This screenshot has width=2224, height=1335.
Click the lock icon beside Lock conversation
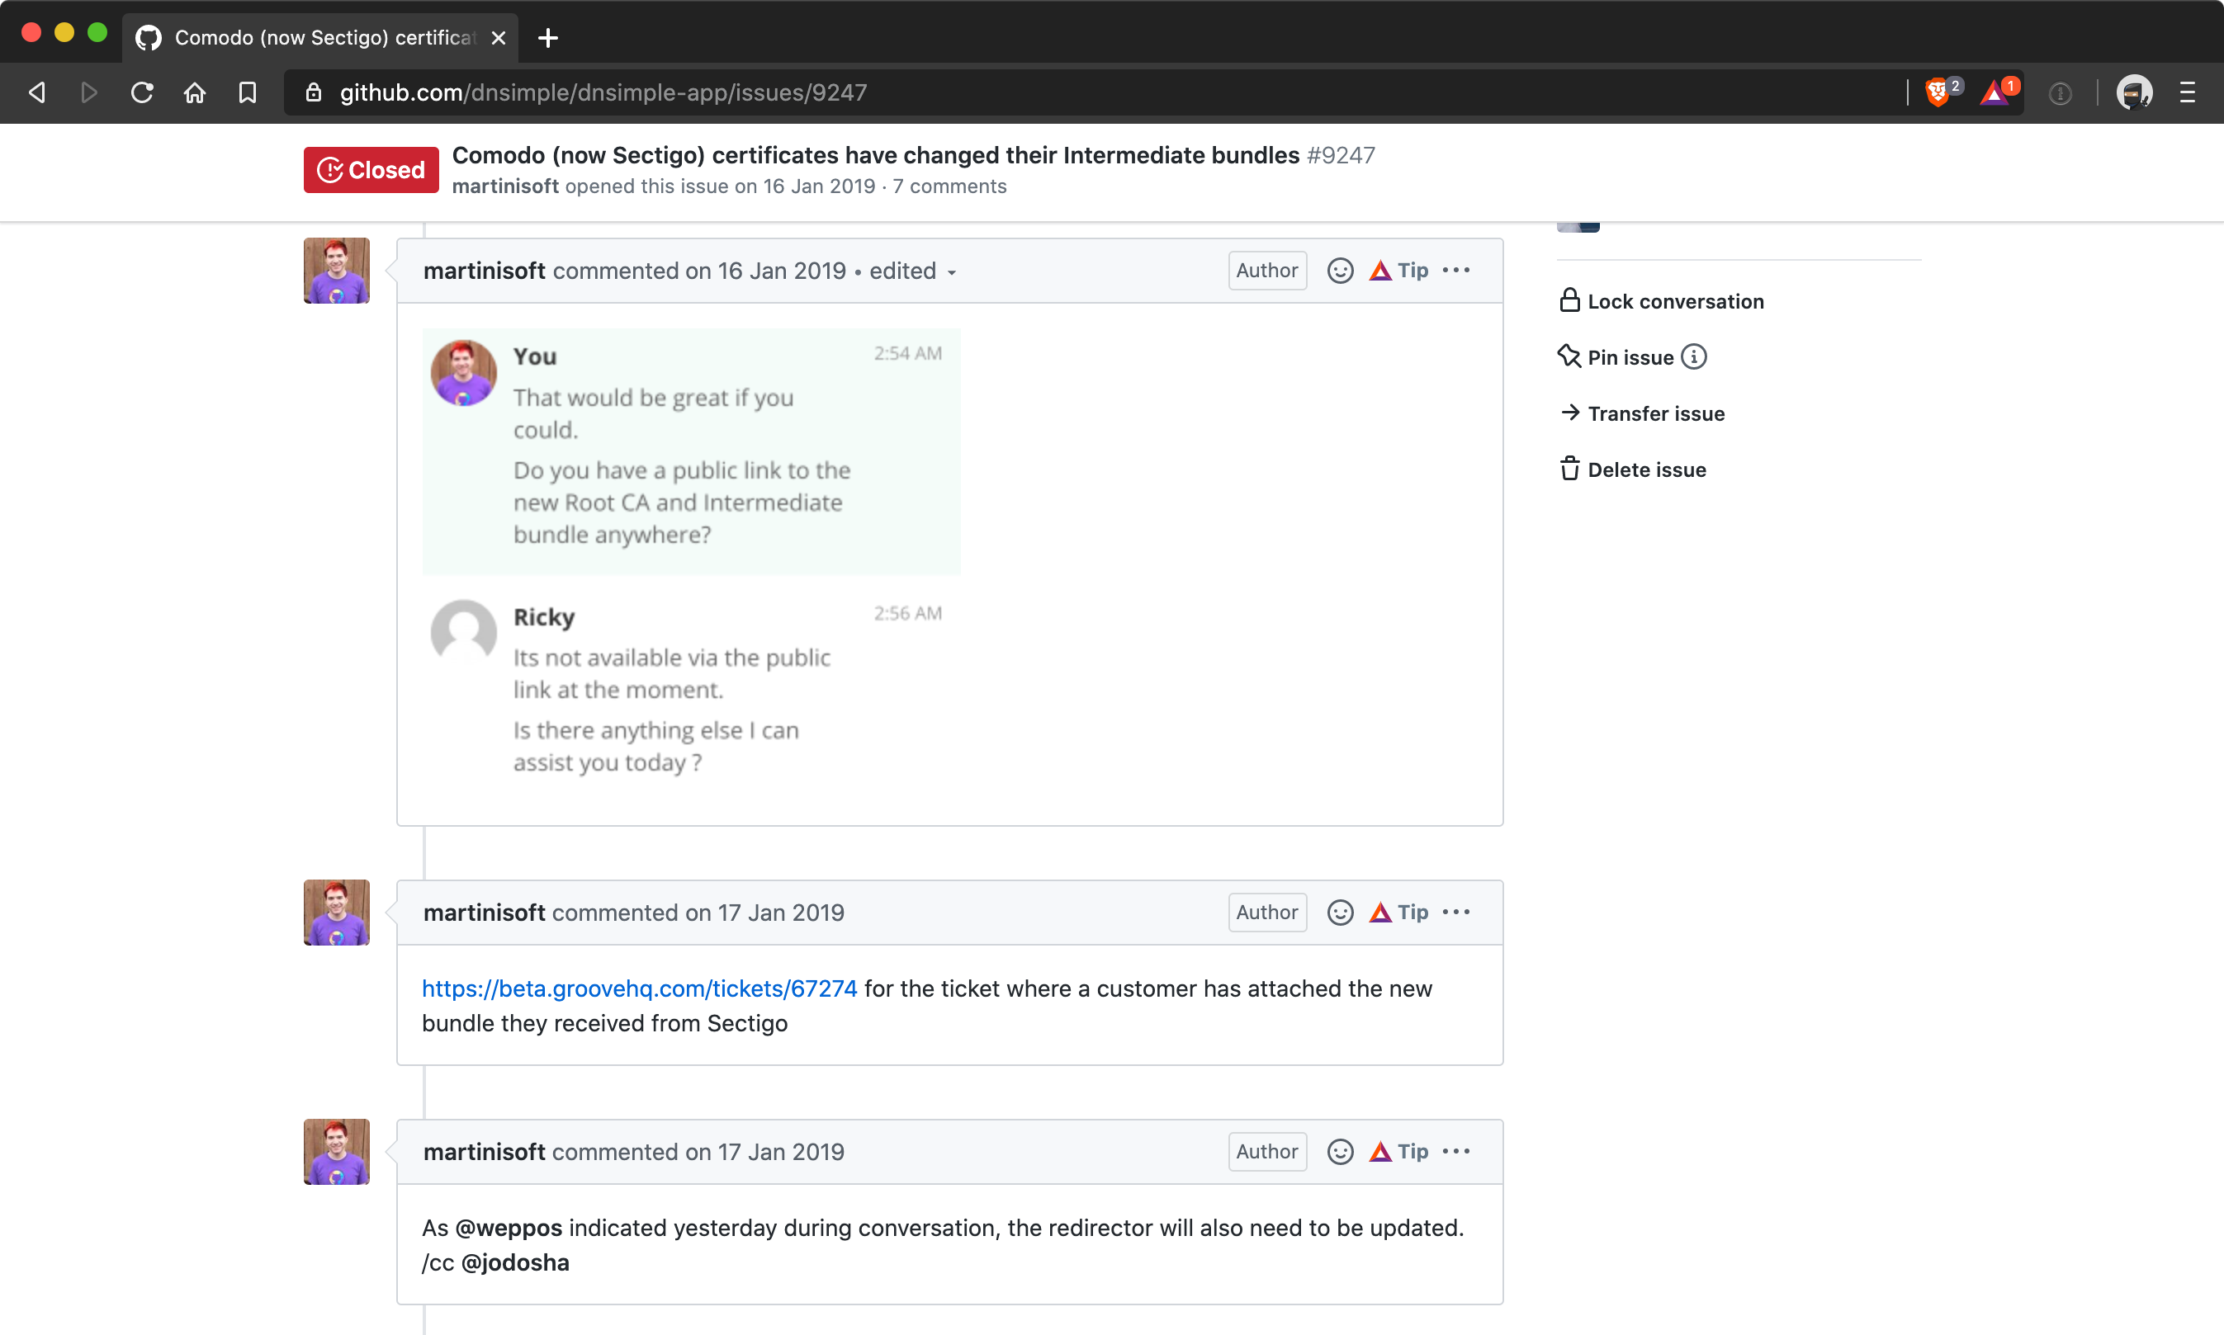tap(1569, 300)
